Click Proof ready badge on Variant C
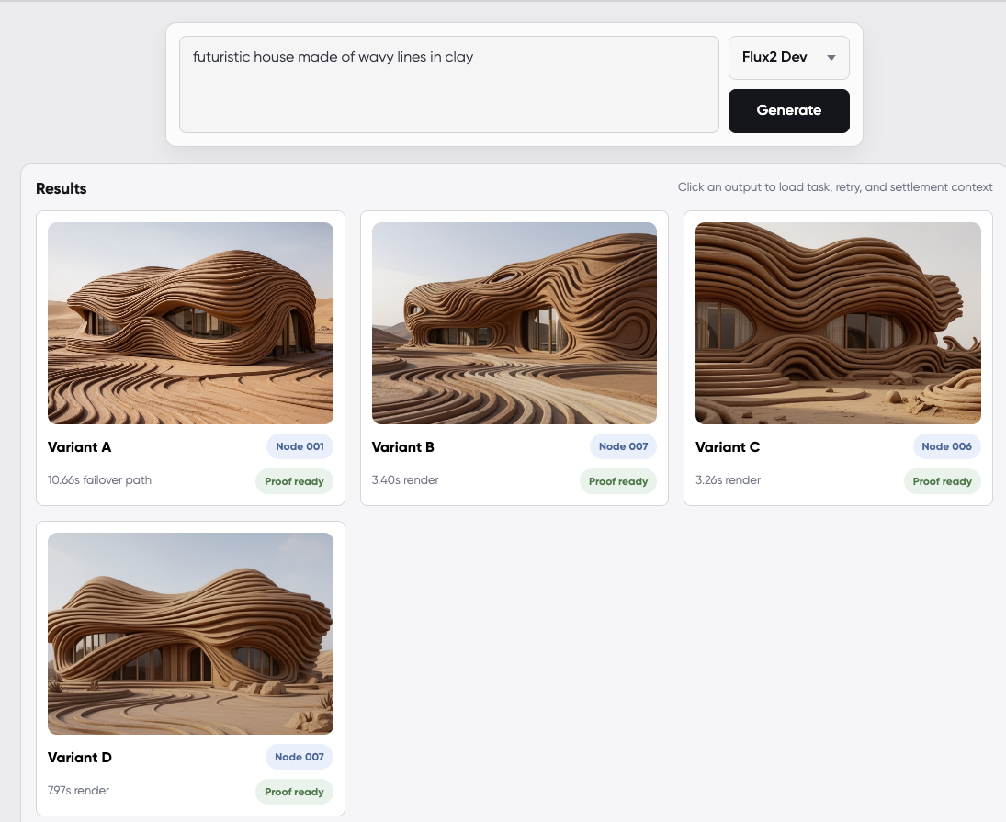The width and height of the screenshot is (1006, 822). [x=942, y=481]
